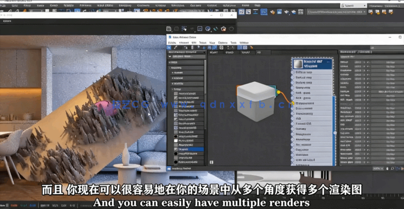Click the orange Select by Material icon in Slate toolbar
Image resolution: width=404 pixels, height=209 pixels.
(x=251, y=48)
